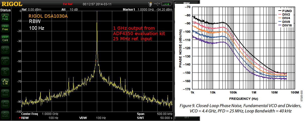Click the bottom RBW 100 Hz readout
Viewport: 305px width, 121px height.
coord(40,118)
